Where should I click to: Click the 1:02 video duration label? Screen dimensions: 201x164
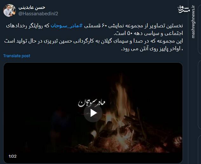pyautogui.click(x=12, y=156)
